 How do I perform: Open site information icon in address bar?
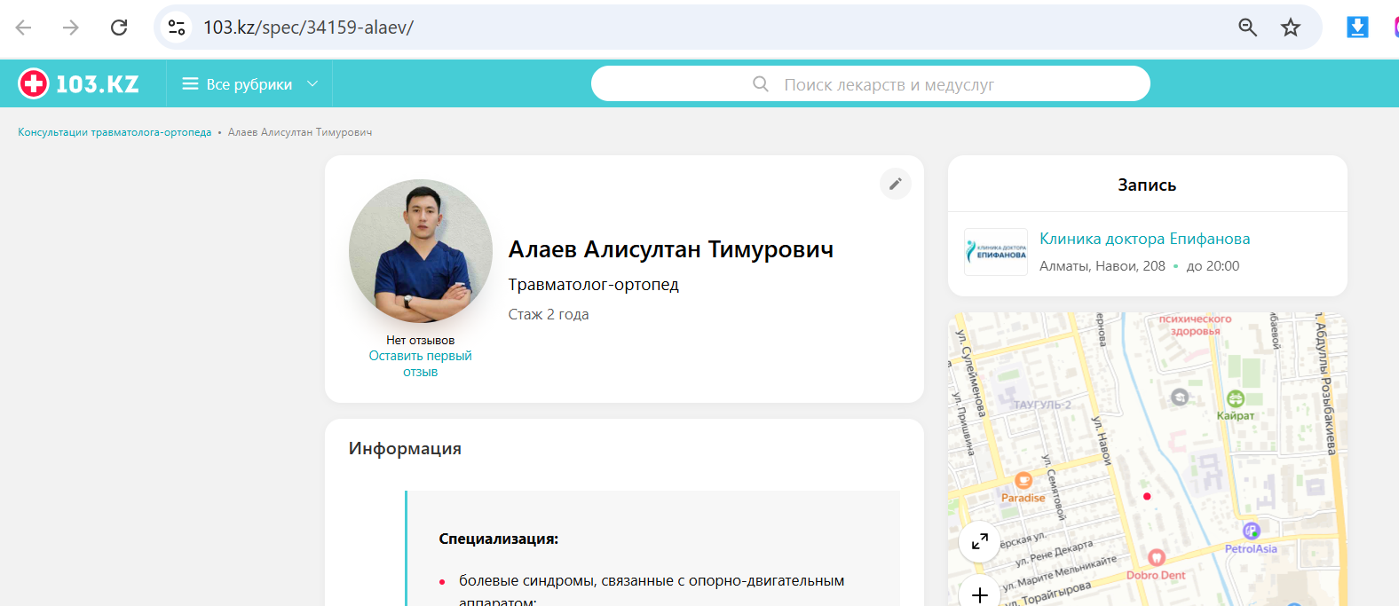click(x=177, y=28)
